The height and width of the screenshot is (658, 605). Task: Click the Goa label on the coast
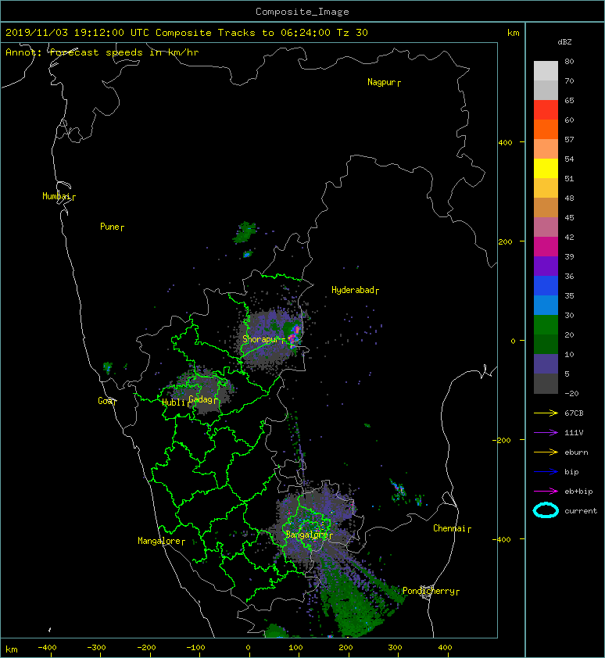point(105,401)
